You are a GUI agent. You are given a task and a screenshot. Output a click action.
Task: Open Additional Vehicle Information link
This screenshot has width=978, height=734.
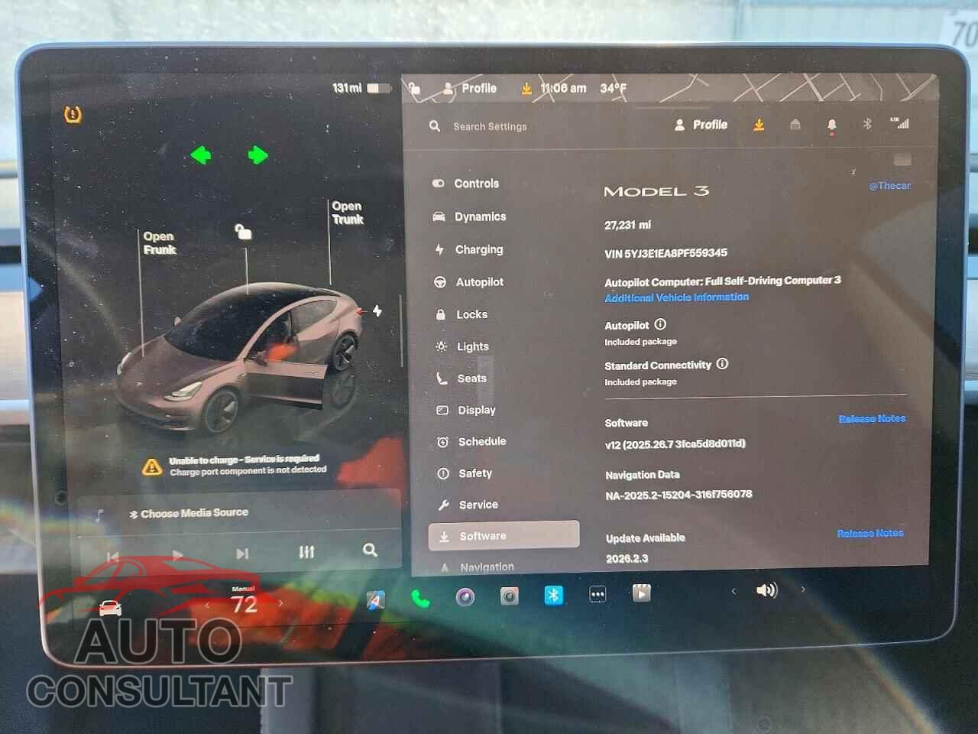(677, 297)
